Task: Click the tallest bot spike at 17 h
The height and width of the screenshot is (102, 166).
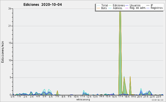Action: coord(120,53)
